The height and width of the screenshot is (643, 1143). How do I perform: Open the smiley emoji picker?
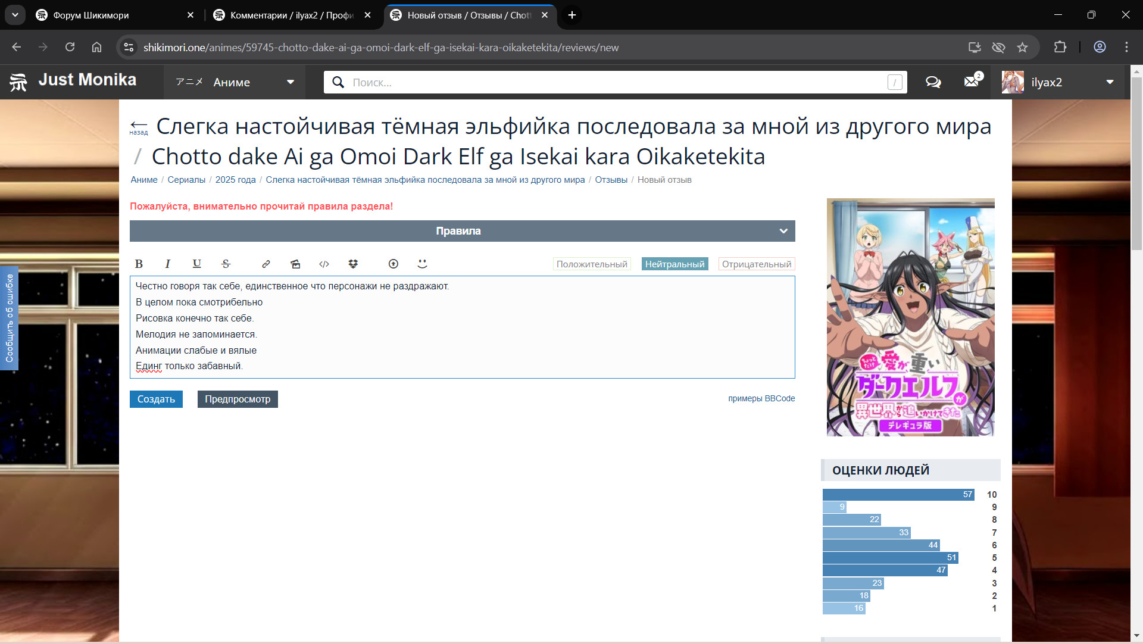coord(422,264)
